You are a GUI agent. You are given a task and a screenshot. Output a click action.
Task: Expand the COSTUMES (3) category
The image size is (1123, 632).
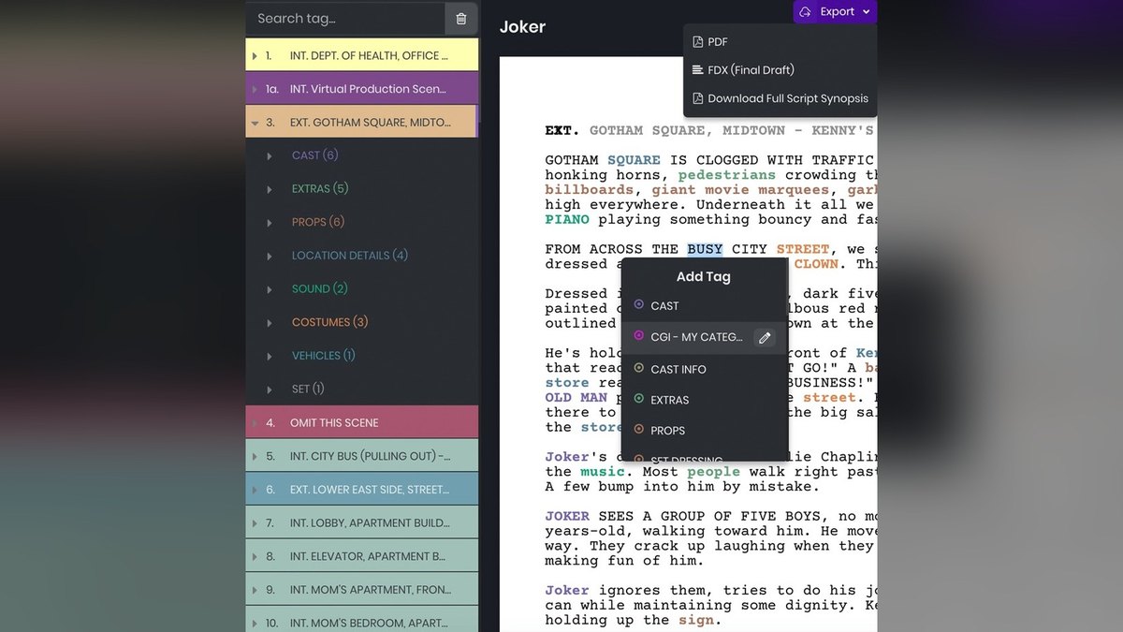pyautogui.click(x=270, y=323)
